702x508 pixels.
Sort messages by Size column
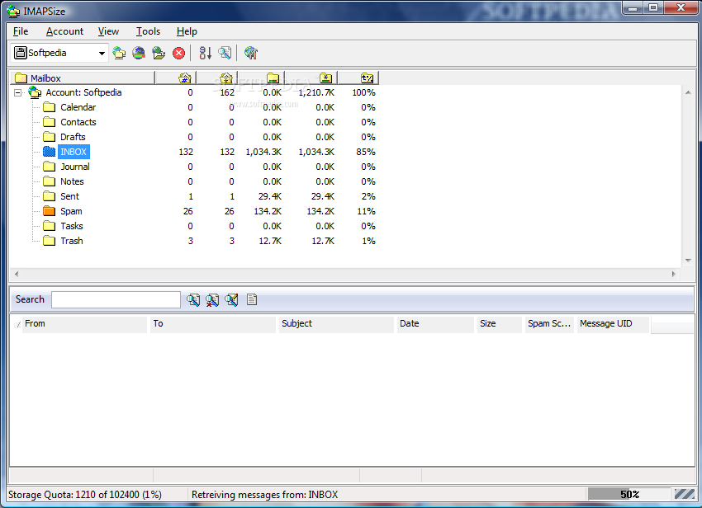pos(499,324)
